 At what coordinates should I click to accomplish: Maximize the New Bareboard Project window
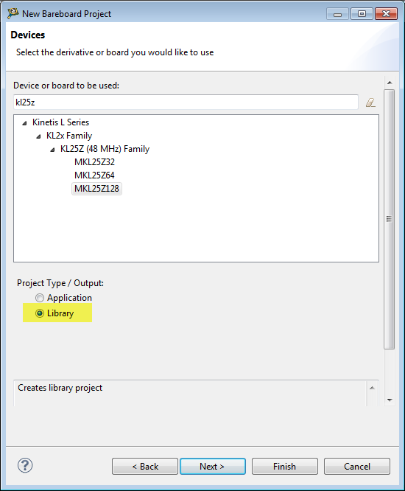pyautogui.click(x=362, y=14)
